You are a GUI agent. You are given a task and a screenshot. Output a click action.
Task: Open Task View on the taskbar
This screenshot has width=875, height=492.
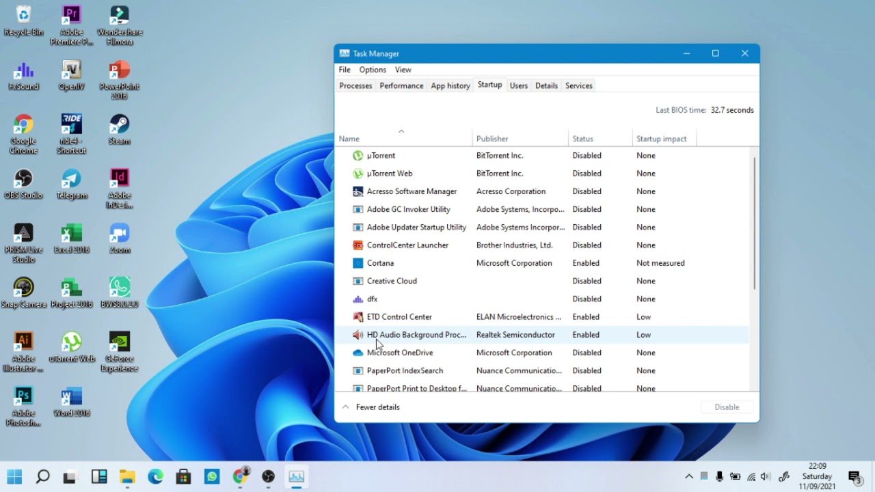click(x=70, y=476)
